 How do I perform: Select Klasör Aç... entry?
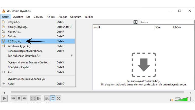point(38,32)
